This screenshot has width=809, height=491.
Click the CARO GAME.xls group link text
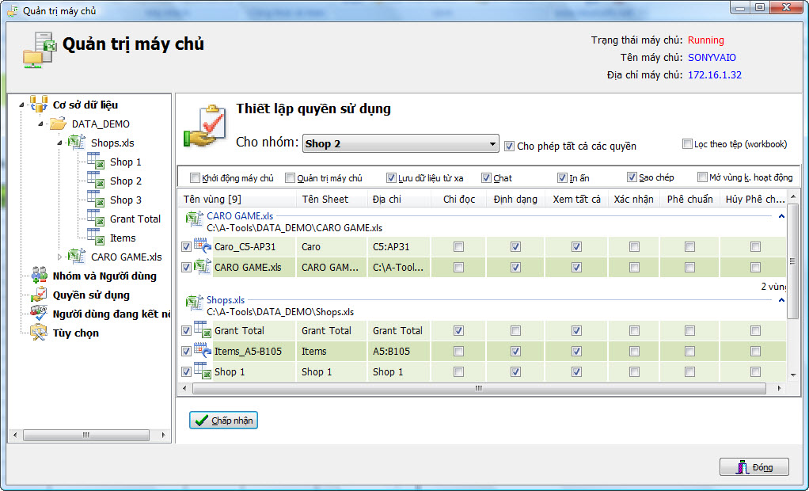(x=240, y=216)
